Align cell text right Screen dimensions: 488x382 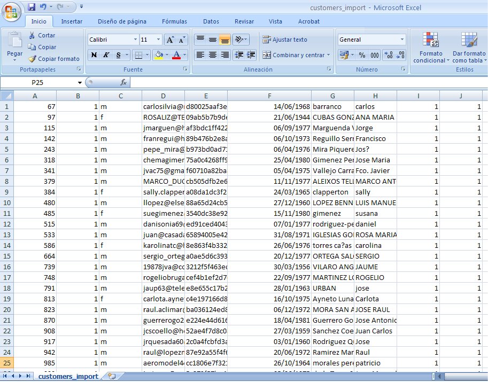coord(224,55)
